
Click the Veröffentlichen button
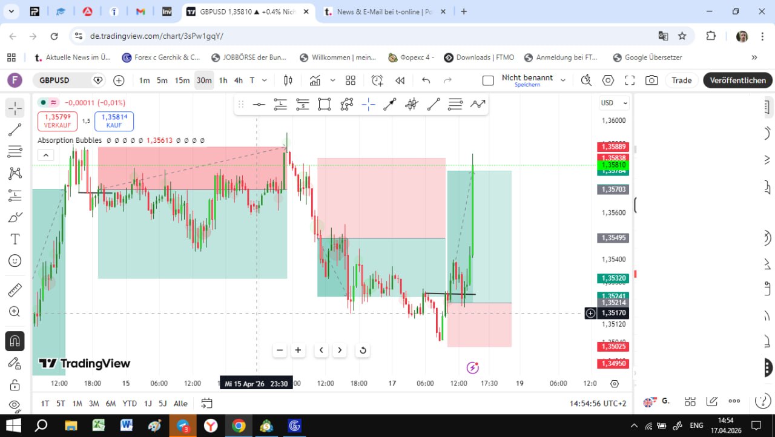(x=737, y=80)
